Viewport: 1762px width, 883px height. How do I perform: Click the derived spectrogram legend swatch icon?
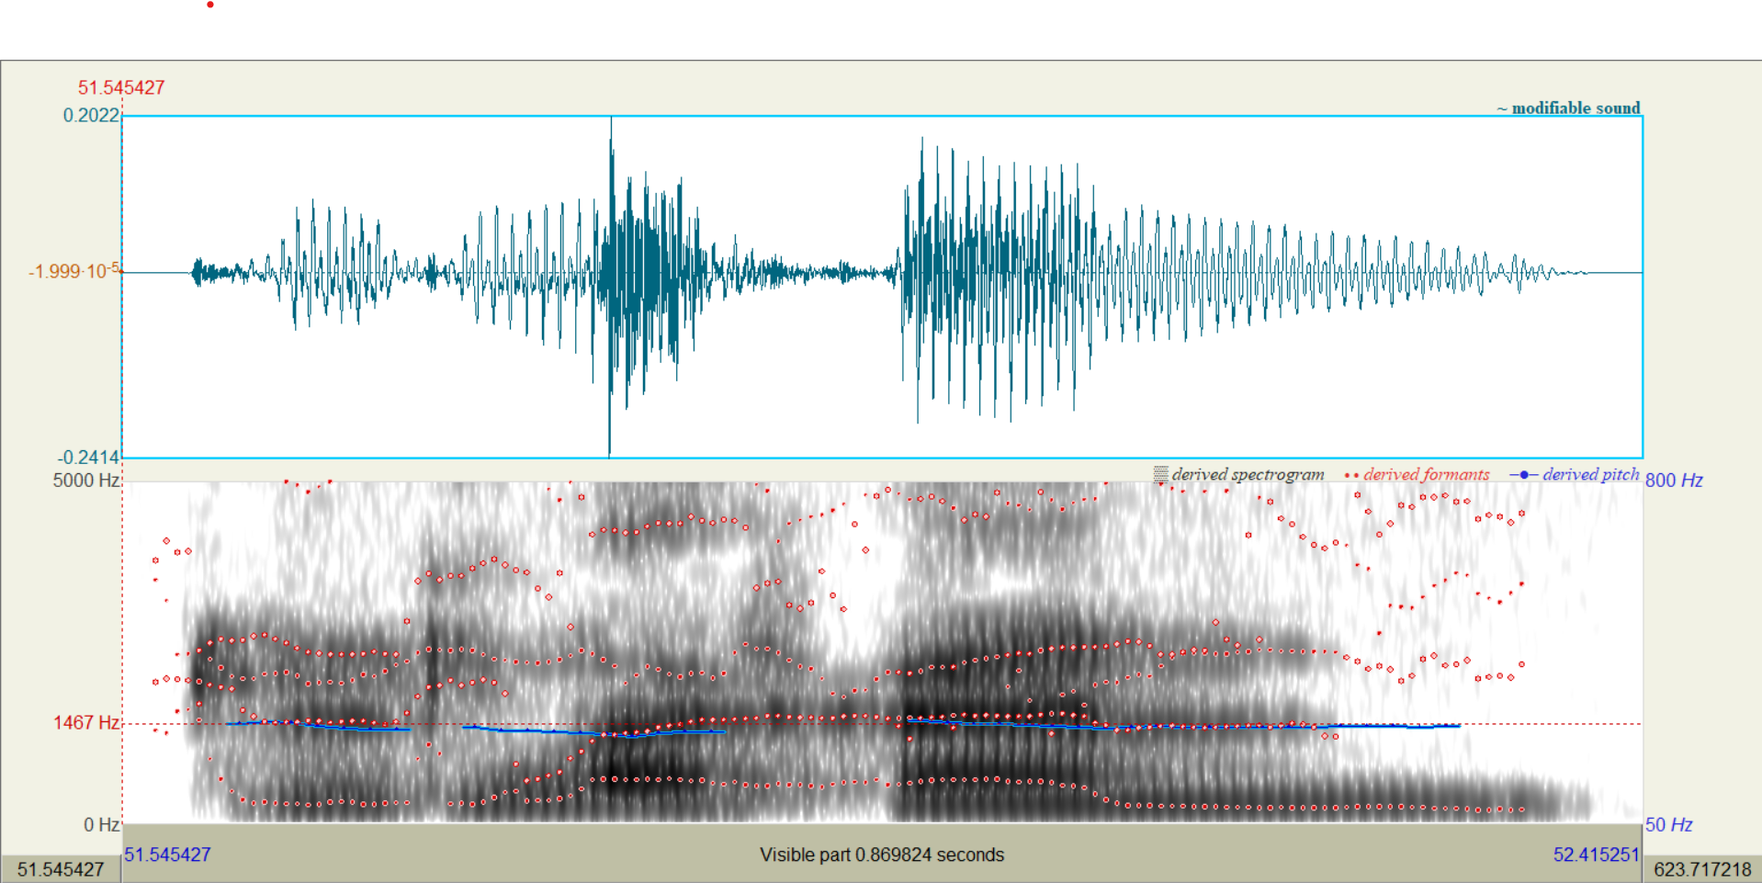(1160, 475)
